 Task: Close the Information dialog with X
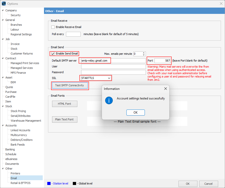[x=166, y=89]
